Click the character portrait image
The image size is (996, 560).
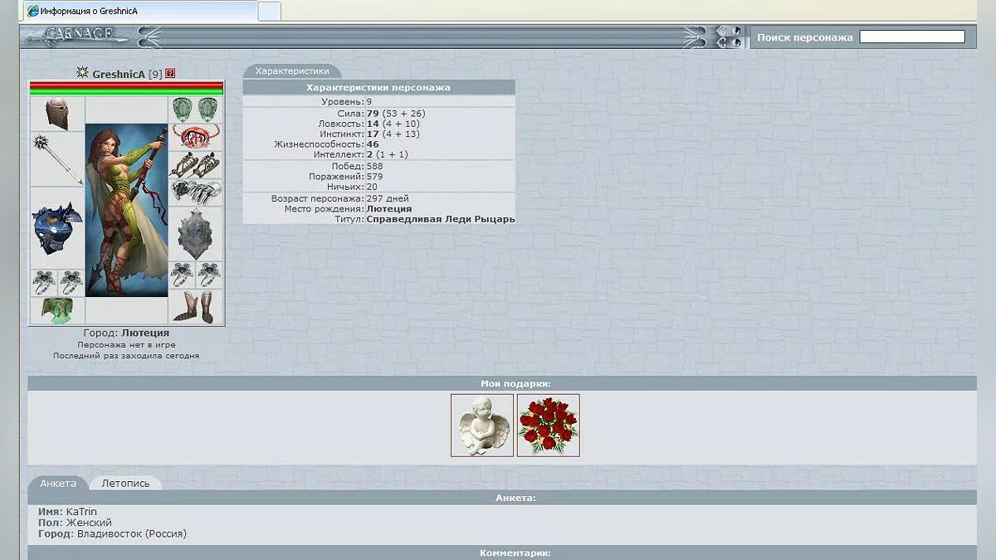click(127, 210)
